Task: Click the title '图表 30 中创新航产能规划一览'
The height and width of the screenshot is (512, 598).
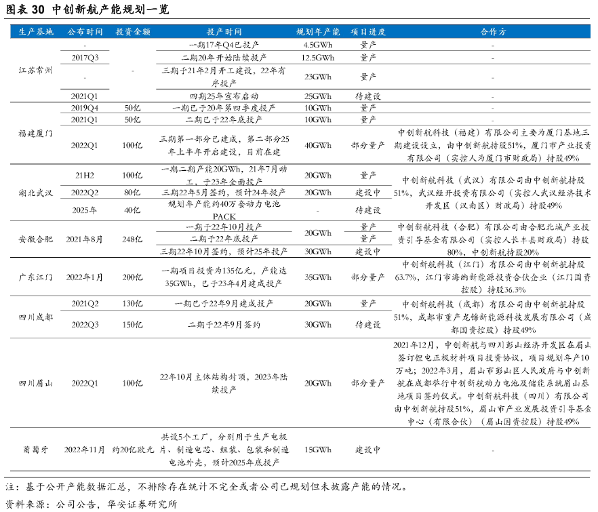Action: click(x=87, y=9)
